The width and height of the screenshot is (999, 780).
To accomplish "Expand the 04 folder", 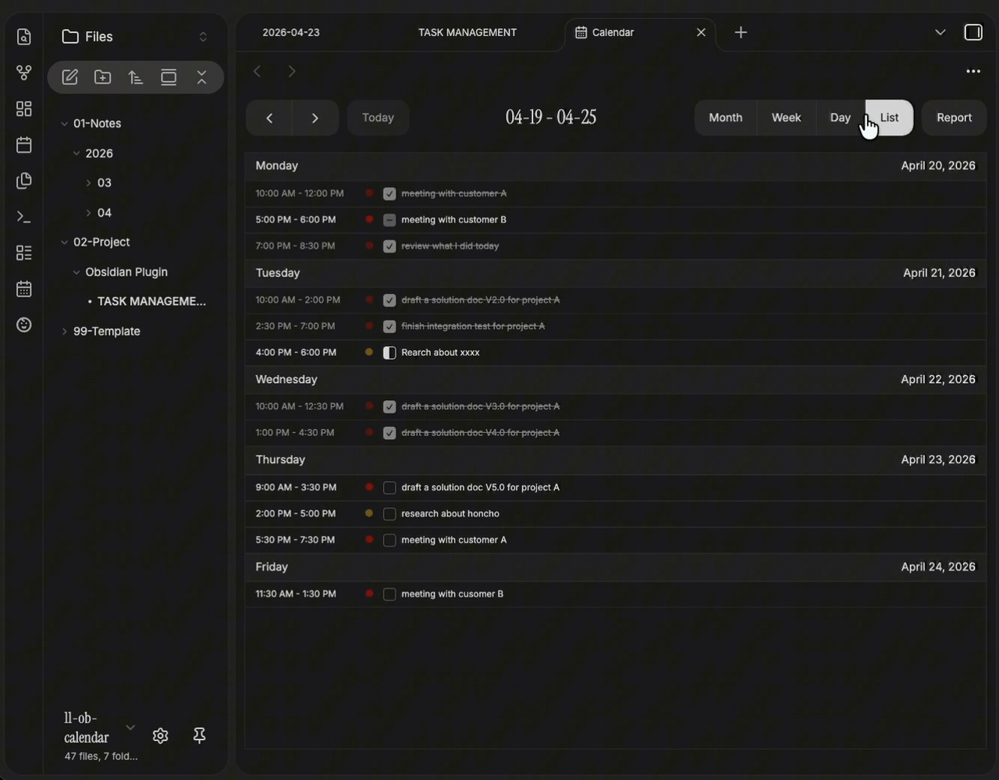I will 88,212.
